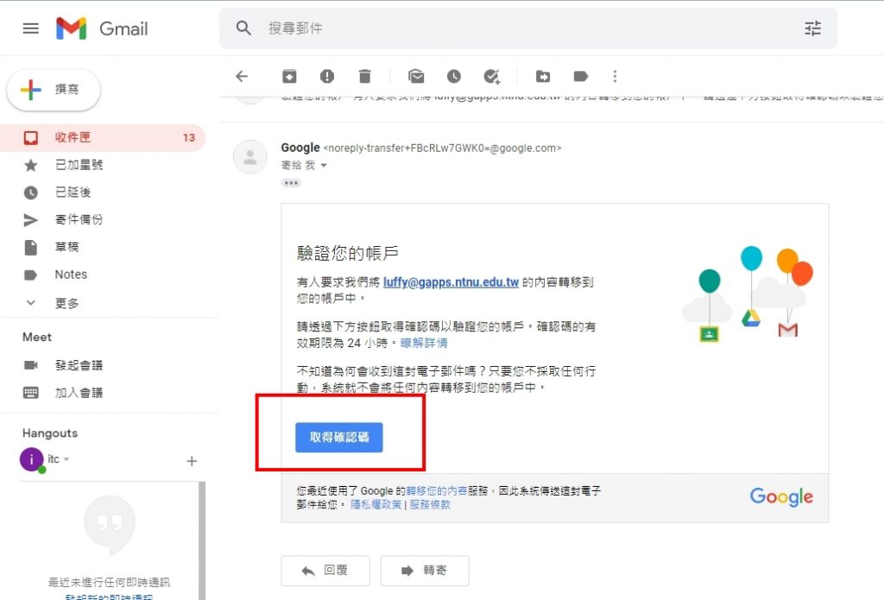Open the 已延後 snoozed folder
The image size is (884, 600).
(x=73, y=193)
